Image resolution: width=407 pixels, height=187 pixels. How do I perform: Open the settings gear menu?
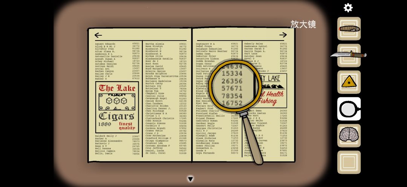point(348,8)
